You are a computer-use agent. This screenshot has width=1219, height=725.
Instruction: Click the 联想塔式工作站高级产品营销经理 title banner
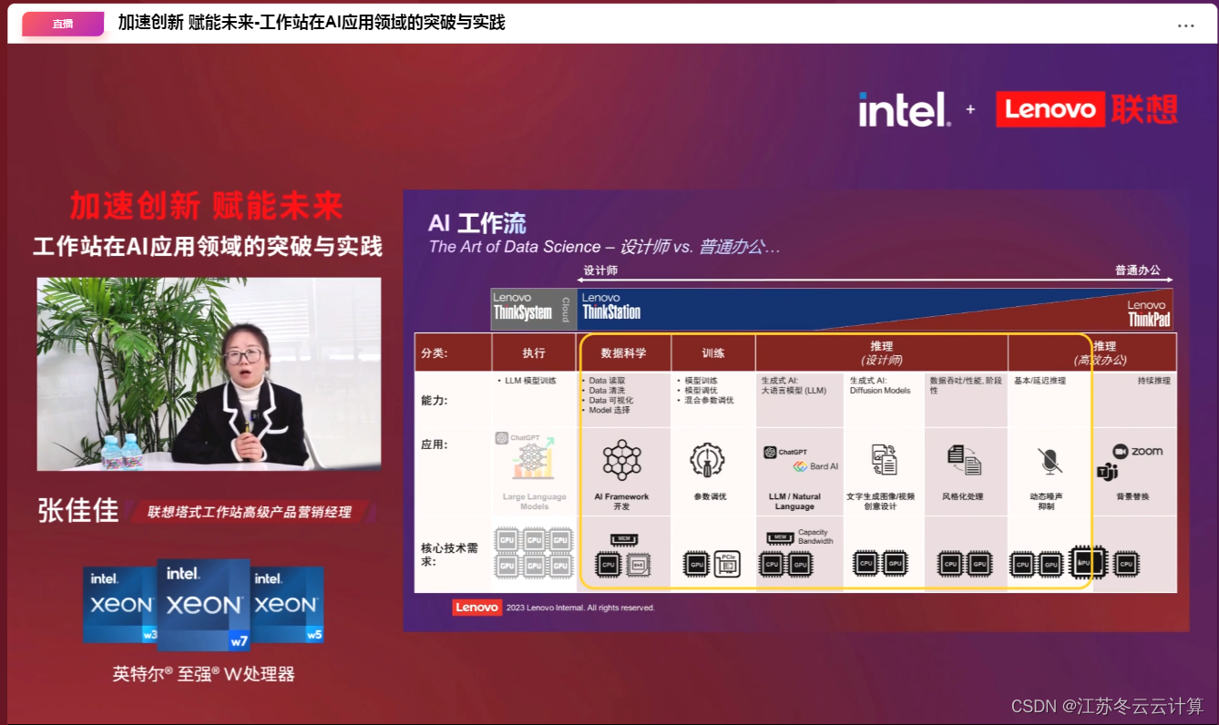click(250, 513)
